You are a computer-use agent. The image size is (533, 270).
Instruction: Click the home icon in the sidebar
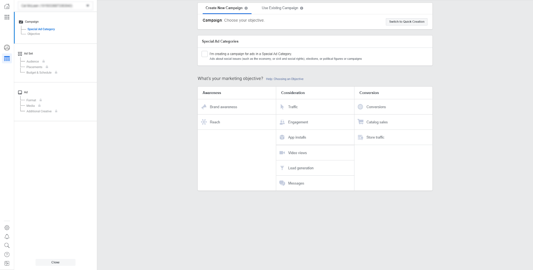7,6
